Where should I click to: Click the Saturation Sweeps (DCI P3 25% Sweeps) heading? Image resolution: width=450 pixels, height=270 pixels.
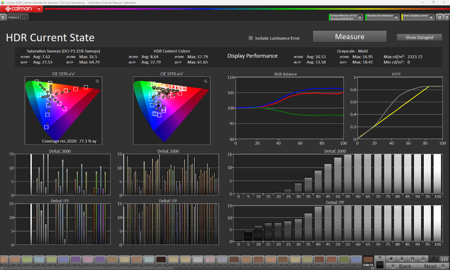click(x=63, y=51)
